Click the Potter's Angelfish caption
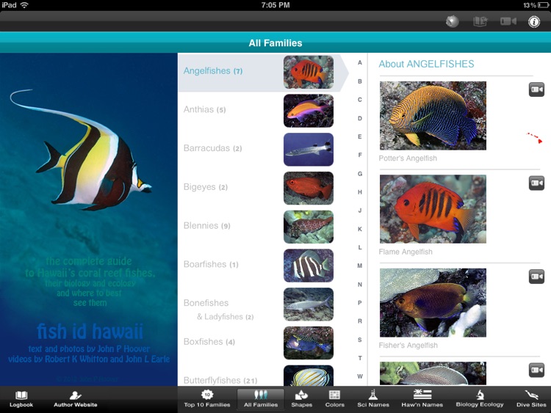The height and width of the screenshot is (413, 551). pos(408,158)
